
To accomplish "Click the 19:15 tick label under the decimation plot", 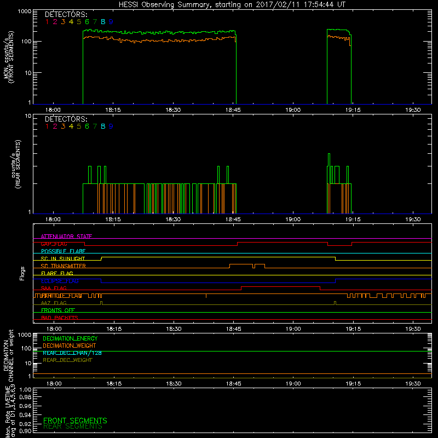I will click(x=353, y=384).
